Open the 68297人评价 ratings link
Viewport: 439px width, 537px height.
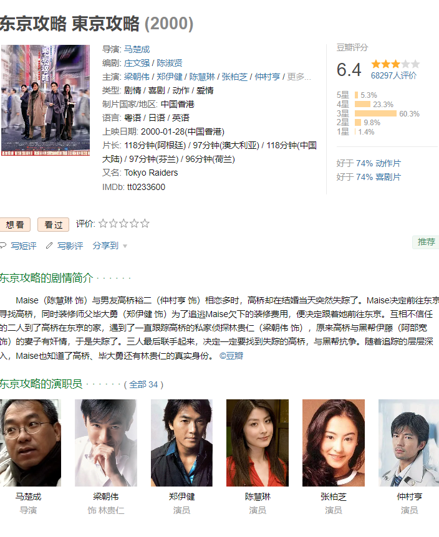pyautogui.click(x=393, y=75)
